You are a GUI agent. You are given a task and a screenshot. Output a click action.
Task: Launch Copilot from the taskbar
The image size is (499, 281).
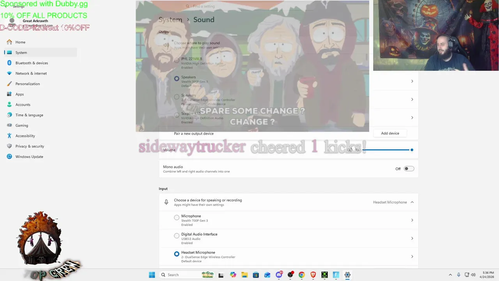(x=233, y=275)
